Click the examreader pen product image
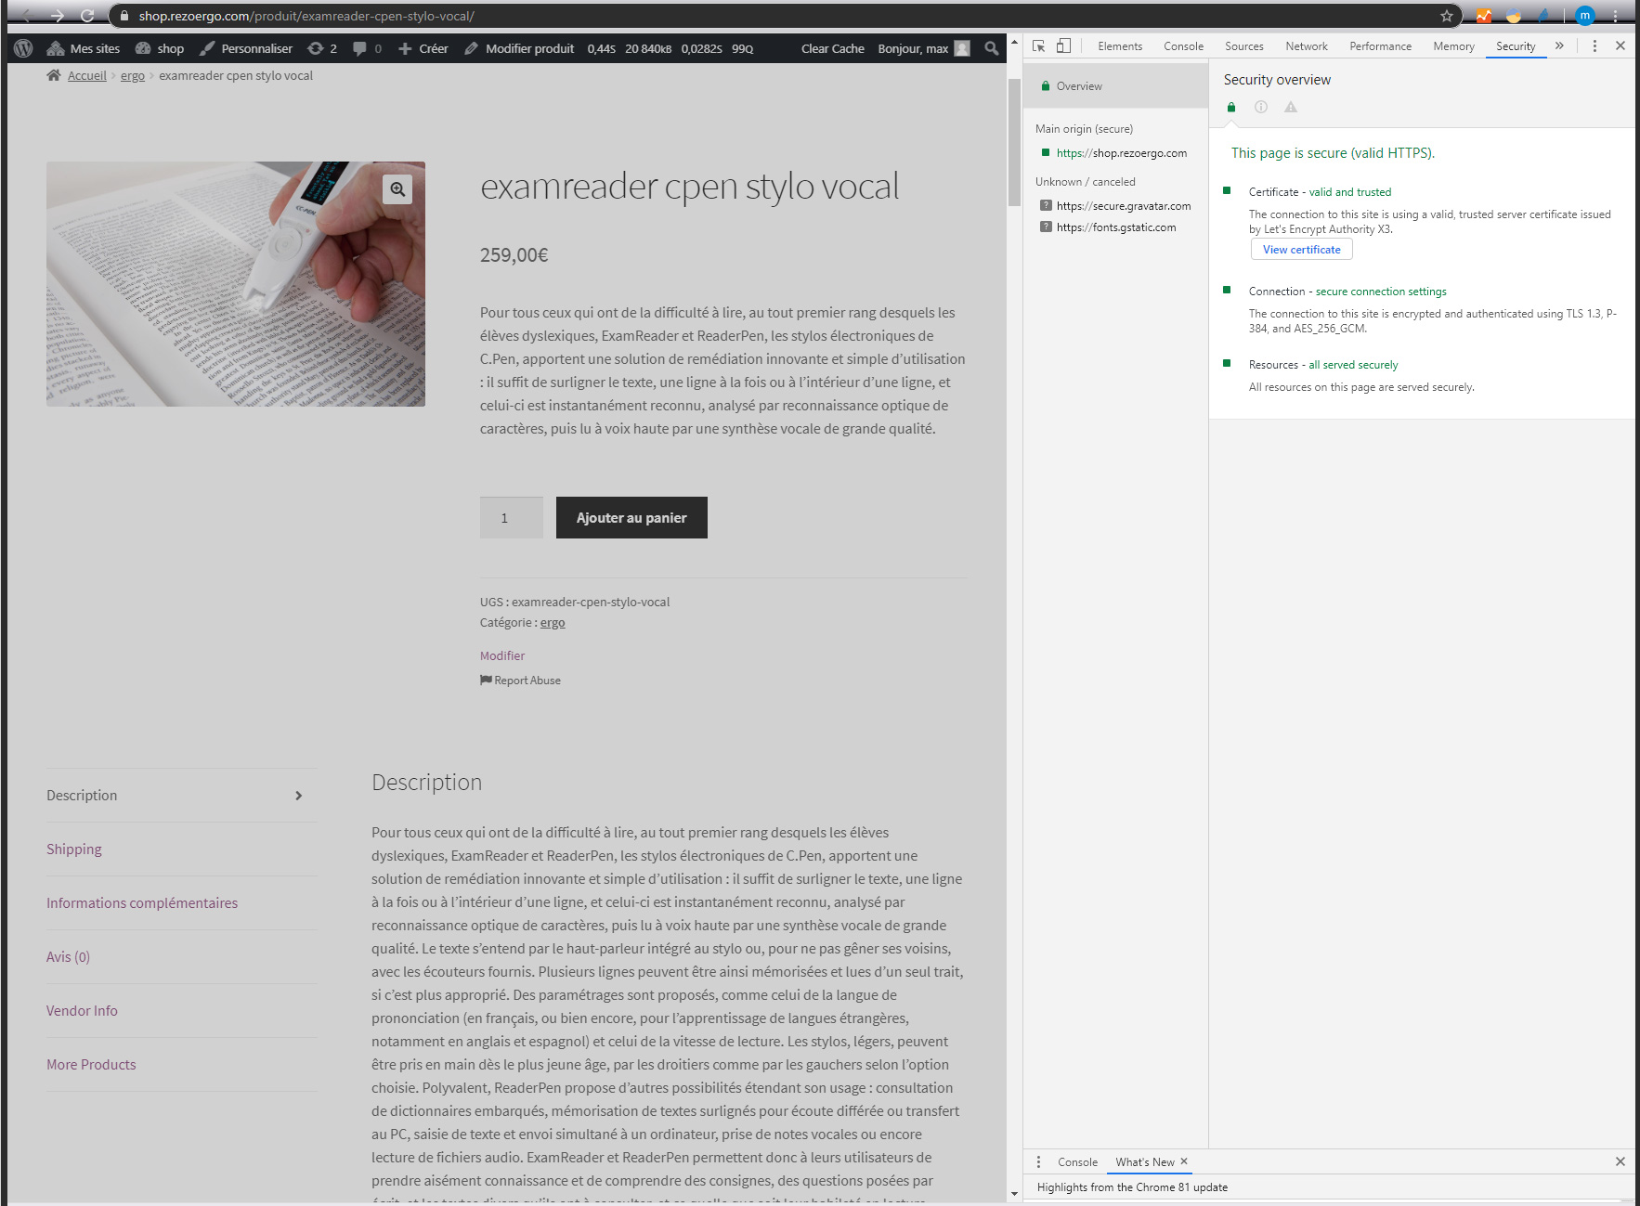 [x=236, y=284]
